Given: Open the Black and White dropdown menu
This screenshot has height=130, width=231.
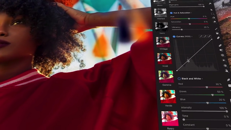Looking at the screenshot, I should point(202,79).
